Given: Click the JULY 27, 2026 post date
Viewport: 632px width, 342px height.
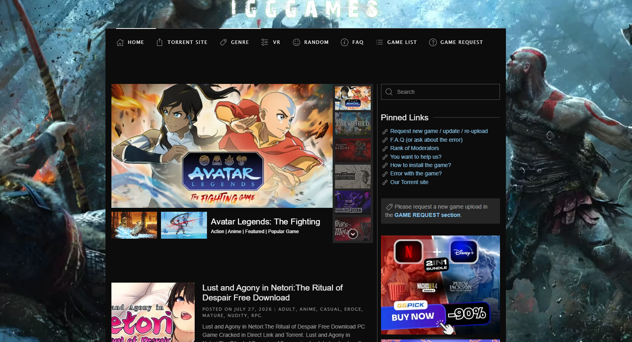Looking at the screenshot, I should [x=253, y=309].
